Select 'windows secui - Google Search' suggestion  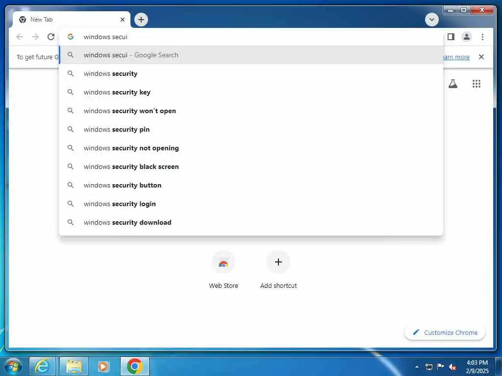coord(251,55)
